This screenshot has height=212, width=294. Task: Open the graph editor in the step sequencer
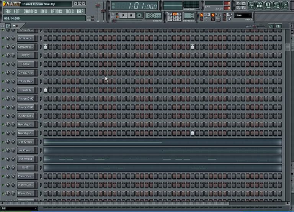(x=271, y=26)
